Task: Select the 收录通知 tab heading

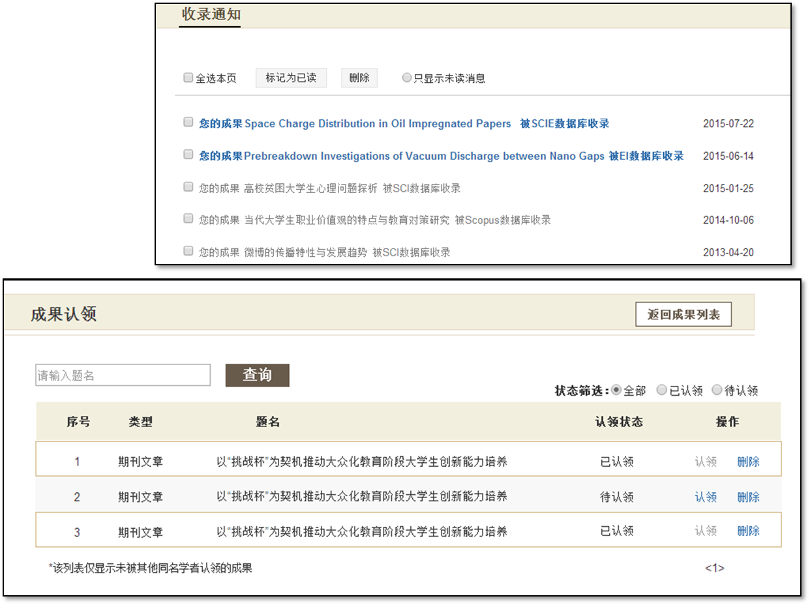Action: [x=211, y=14]
